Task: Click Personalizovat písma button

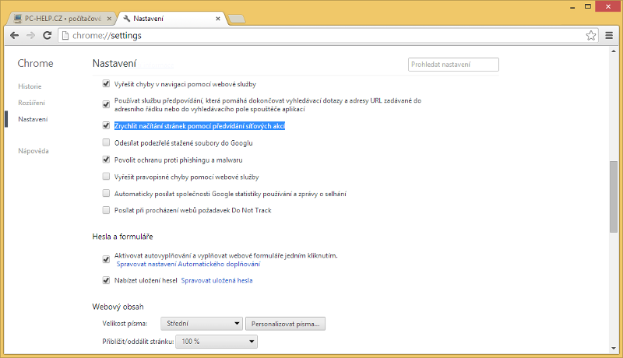Action: tap(285, 324)
